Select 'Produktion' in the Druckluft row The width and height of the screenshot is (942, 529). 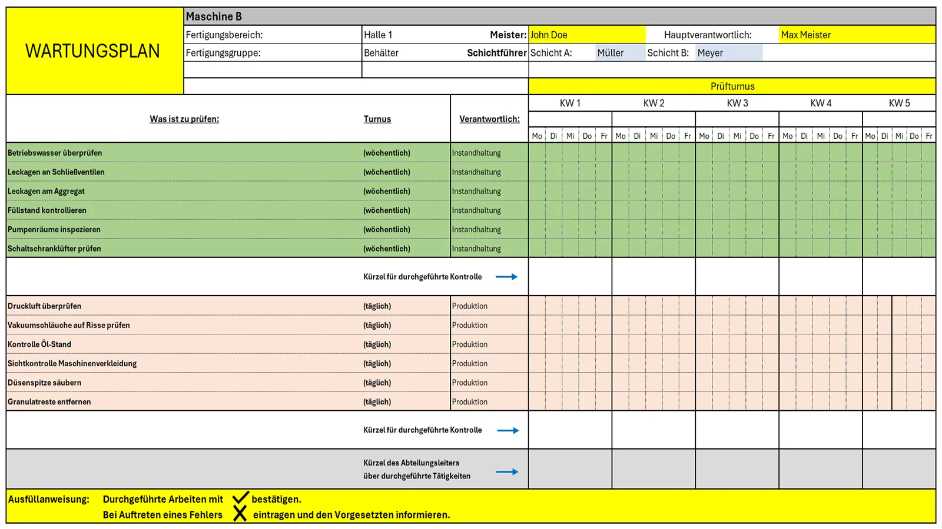(x=470, y=306)
